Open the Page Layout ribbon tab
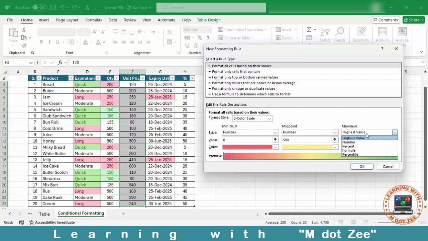The image size is (428, 241). pyautogui.click(x=67, y=20)
